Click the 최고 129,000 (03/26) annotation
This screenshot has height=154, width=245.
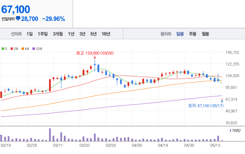click(x=95, y=53)
